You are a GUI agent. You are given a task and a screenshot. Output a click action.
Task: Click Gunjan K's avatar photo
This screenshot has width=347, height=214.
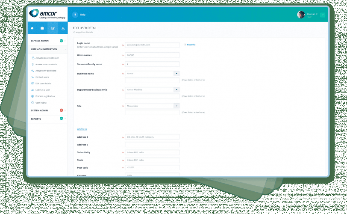point(301,15)
